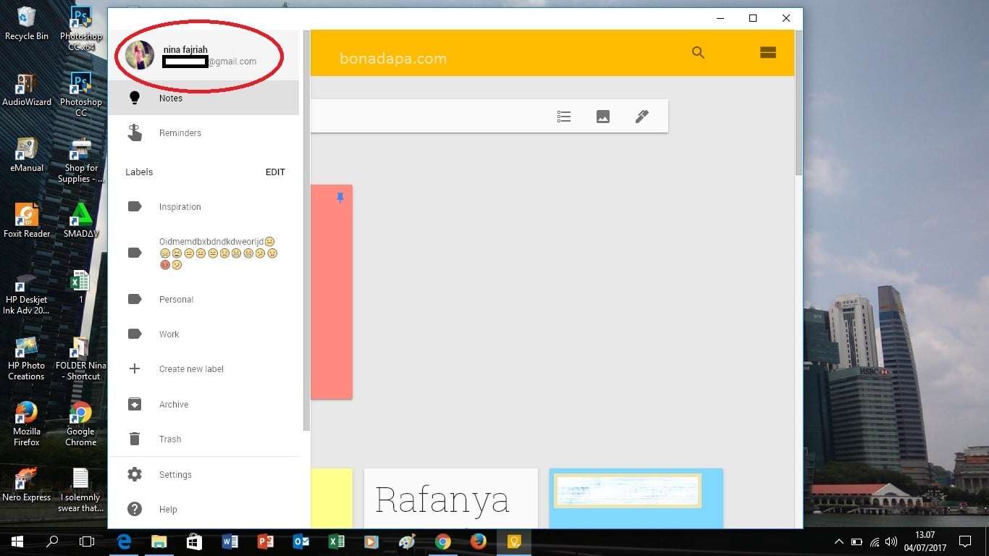
Task: Open the Notes section in the sidebar
Action: (203, 98)
